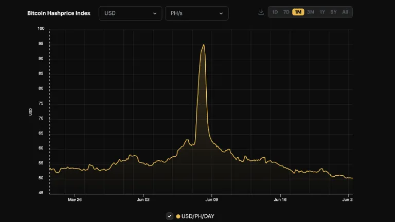This screenshot has width=395, height=222.
Task: Show the All time range
Action: pos(345,12)
